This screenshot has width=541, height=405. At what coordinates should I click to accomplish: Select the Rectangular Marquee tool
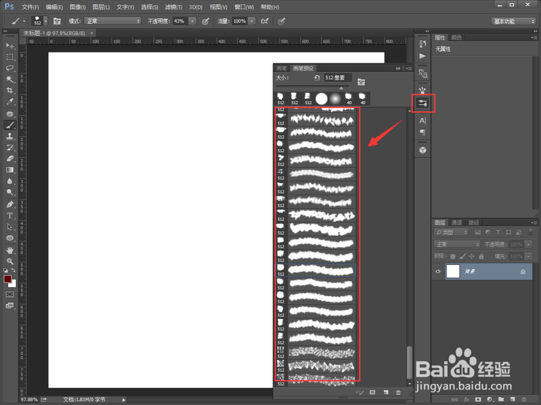[x=10, y=57]
